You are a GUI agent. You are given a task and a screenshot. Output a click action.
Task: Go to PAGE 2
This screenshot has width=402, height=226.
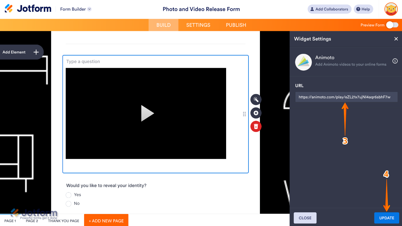click(x=32, y=220)
